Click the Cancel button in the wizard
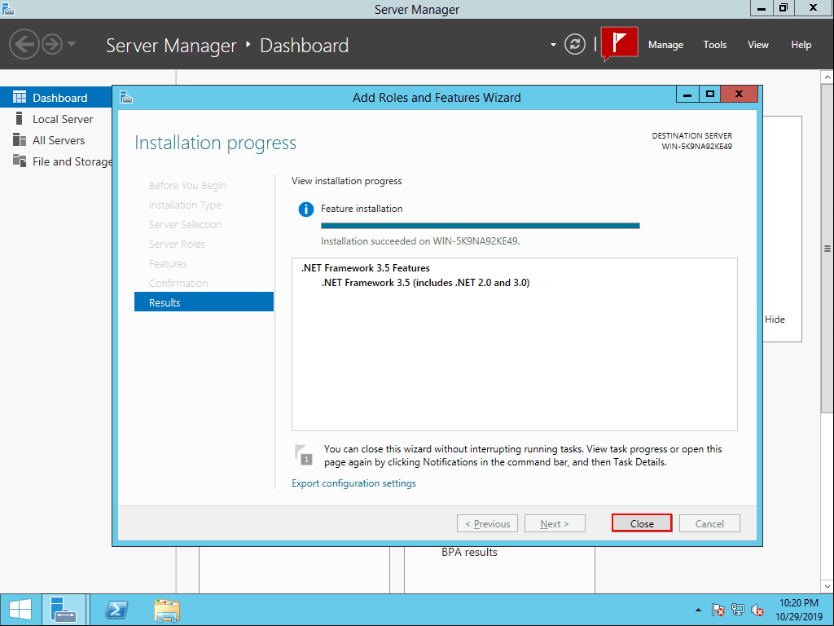Viewport: 834px width, 626px height. (709, 523)
